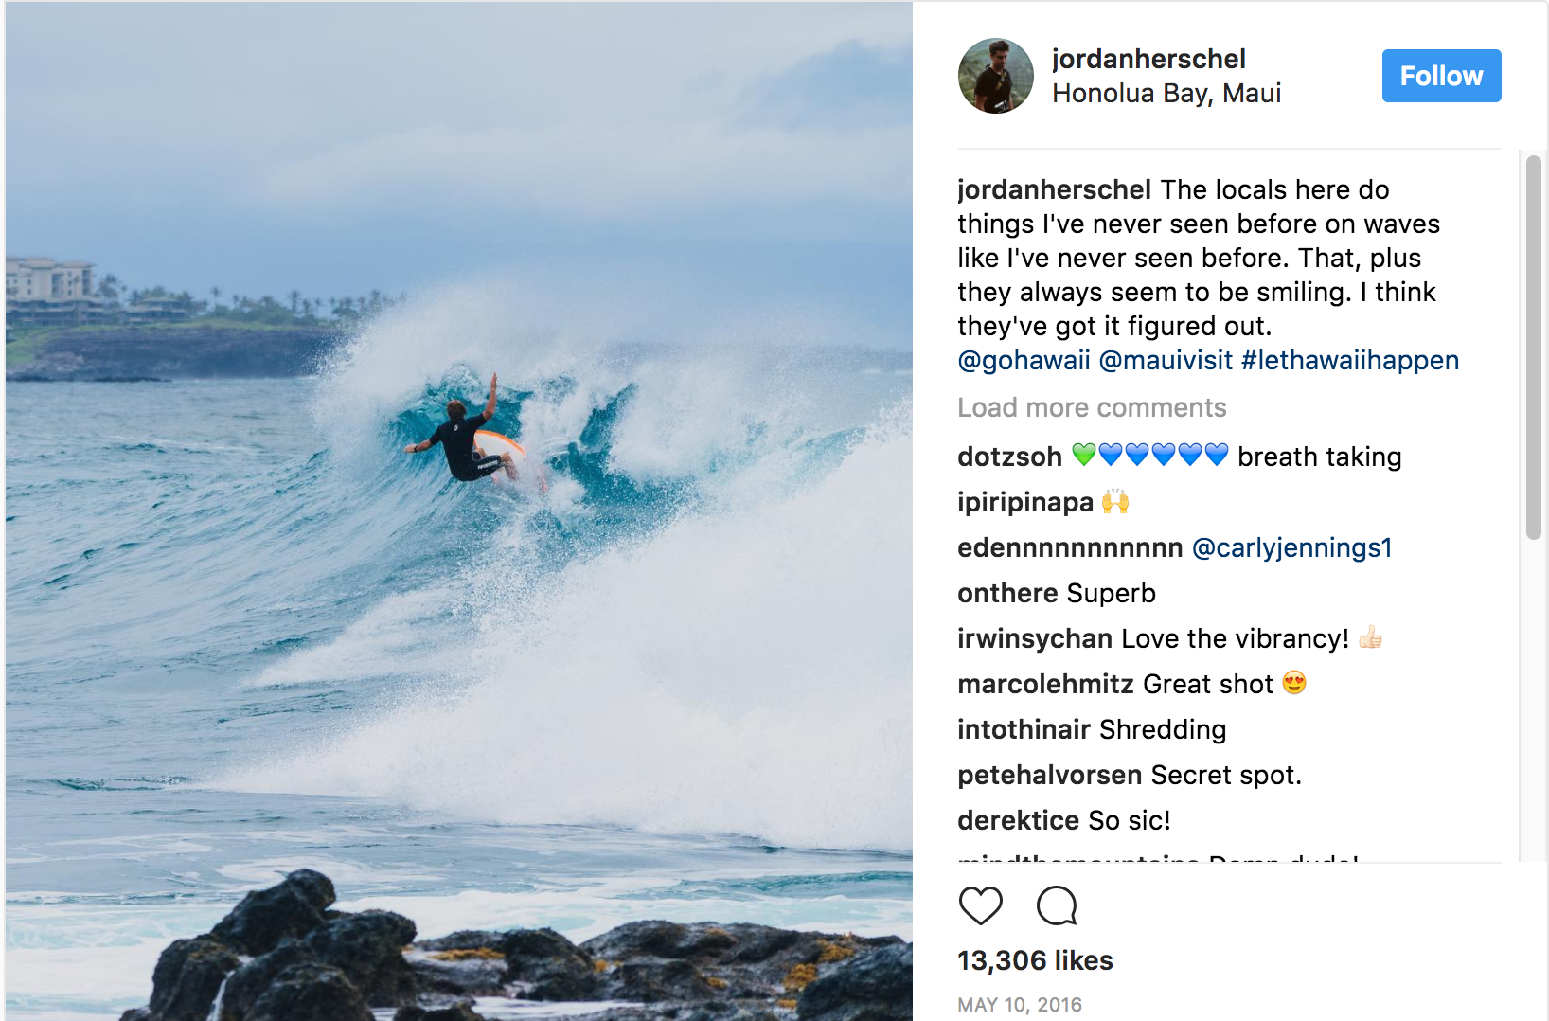Open the @mauivisit mention
Screen dimensions: 1549x1021
point(1166,360)
